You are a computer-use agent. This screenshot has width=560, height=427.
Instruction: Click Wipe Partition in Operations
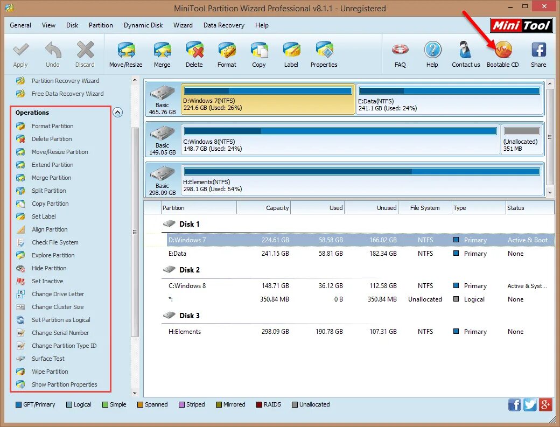tap(50, 372)
